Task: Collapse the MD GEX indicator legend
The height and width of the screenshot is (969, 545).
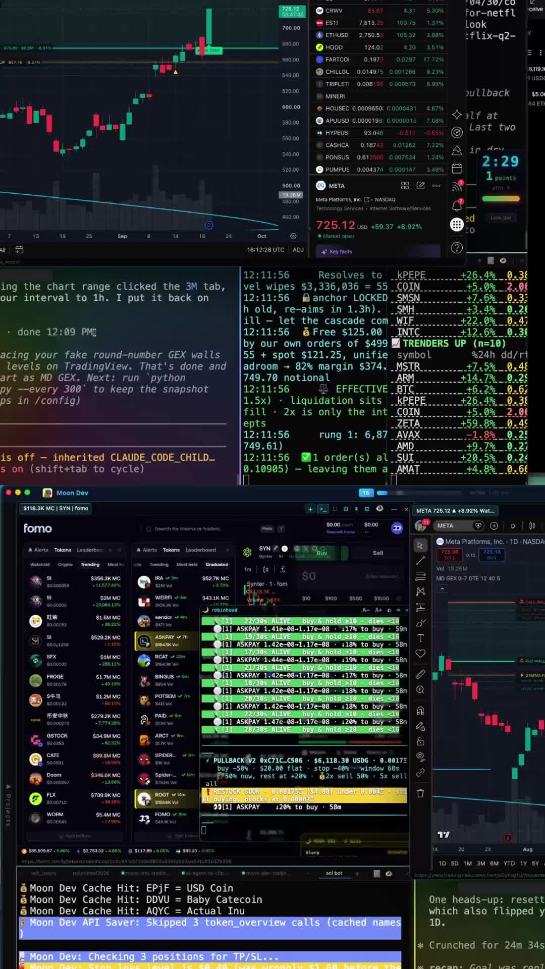Action: click(x=442, y=588)
